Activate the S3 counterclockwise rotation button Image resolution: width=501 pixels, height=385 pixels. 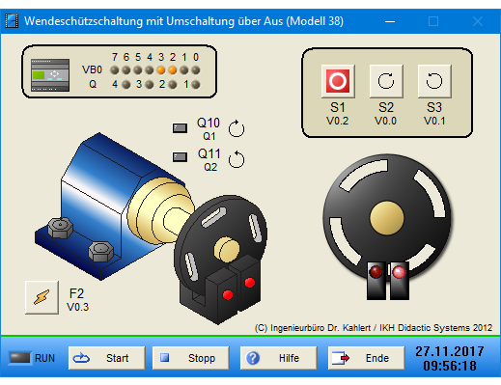[434, 81]
